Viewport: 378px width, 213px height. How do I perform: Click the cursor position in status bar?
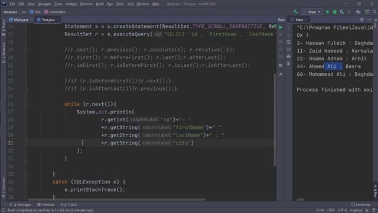pyautogui.click(x=320, y=211)
